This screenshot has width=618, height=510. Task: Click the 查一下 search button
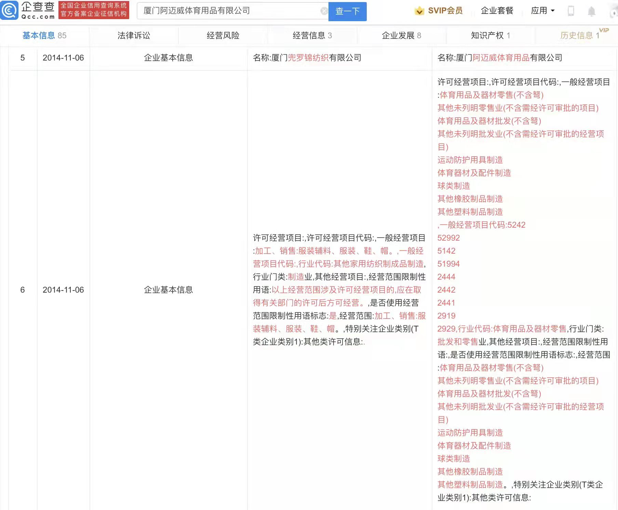[x=347, y=11]
